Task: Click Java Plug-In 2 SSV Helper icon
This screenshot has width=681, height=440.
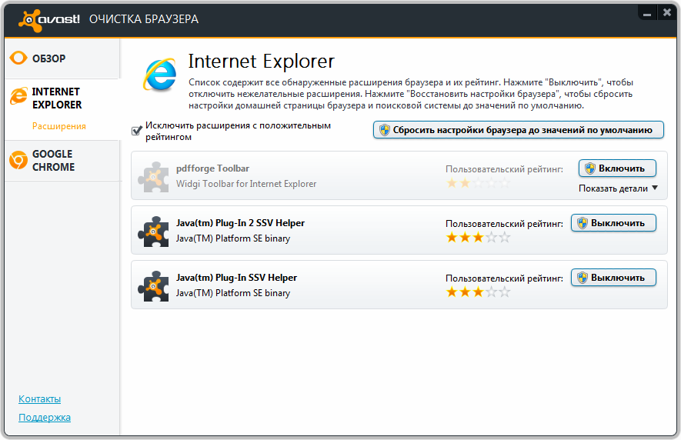Action: pyautogui.click(x=153, y=231)
